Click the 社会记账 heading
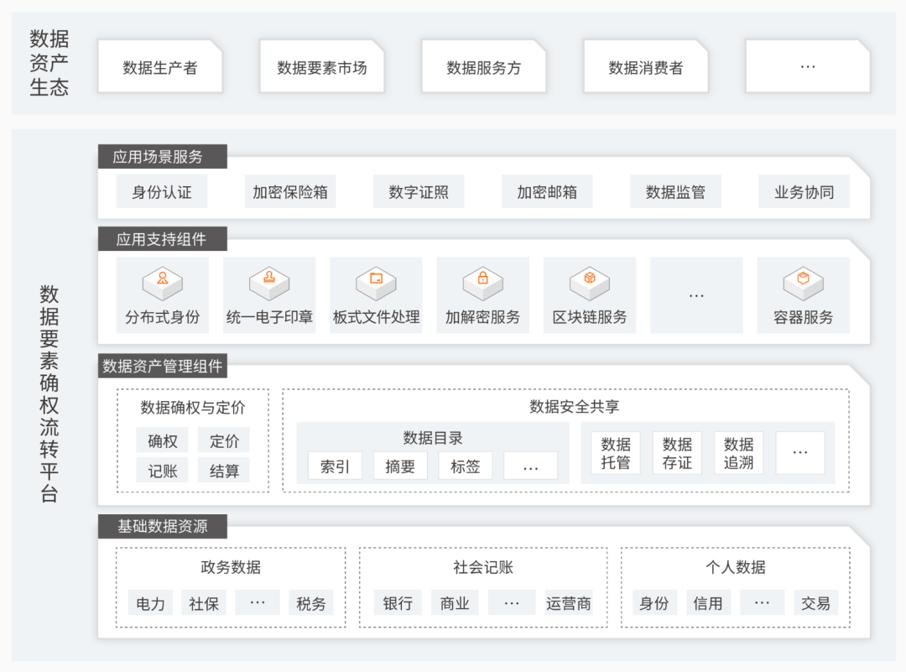 coord(483,567)
